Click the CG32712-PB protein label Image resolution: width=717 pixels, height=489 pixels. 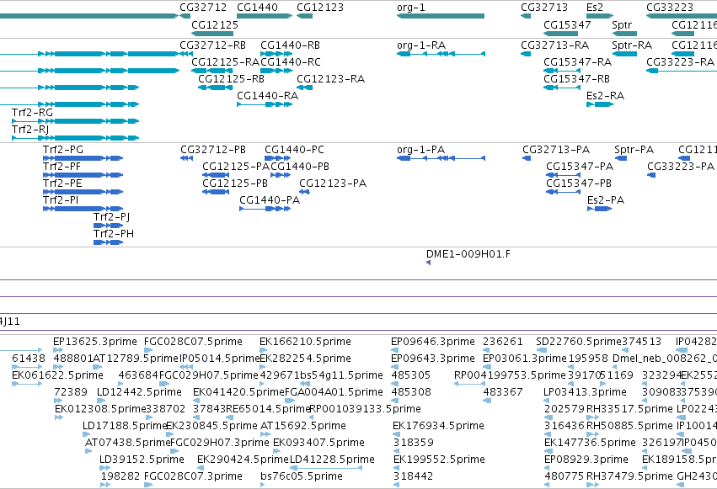(x=213, y=150)
